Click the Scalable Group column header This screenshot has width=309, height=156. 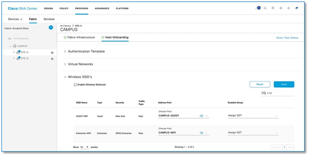(235, 103)
